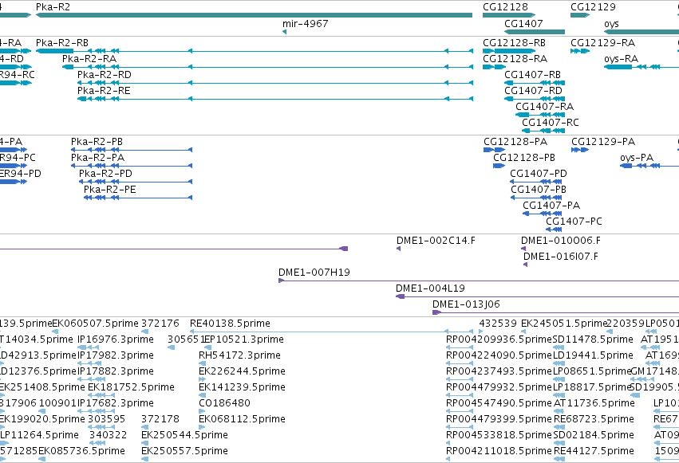Select protein oys-PA
The image size is (679, 463).
(x=649, y=166)
